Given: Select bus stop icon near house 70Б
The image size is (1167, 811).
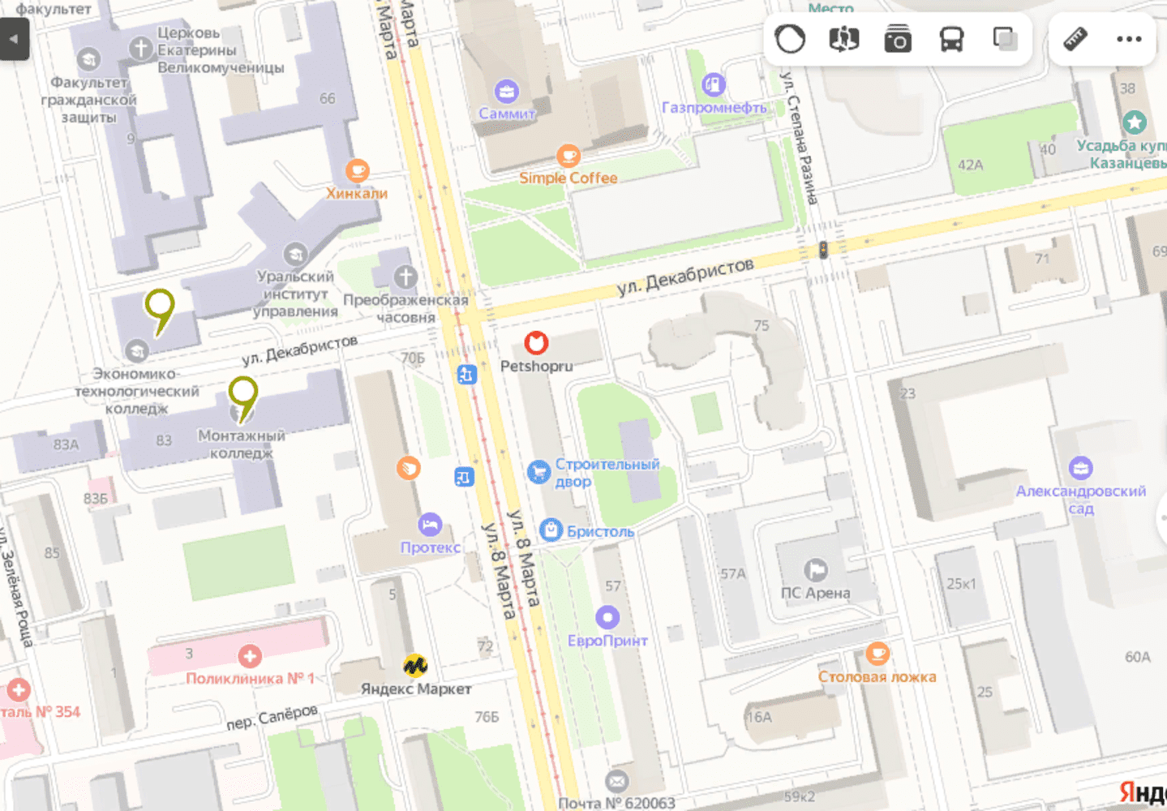Looking at the screenshot, I should [466, 375].
